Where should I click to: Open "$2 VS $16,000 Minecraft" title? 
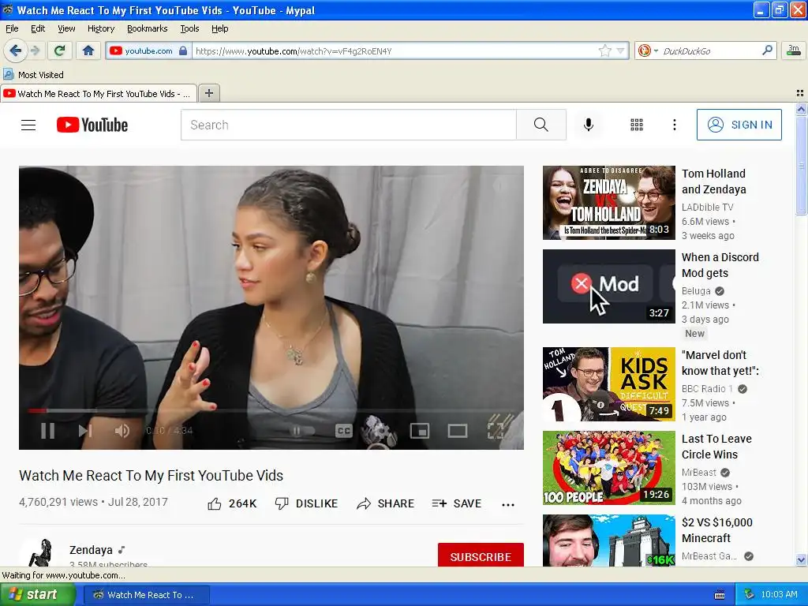pos(716,529)
